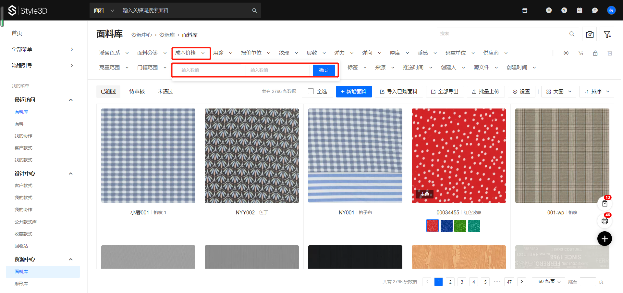Open the 排序 sort dropdown

click(597, 92)
